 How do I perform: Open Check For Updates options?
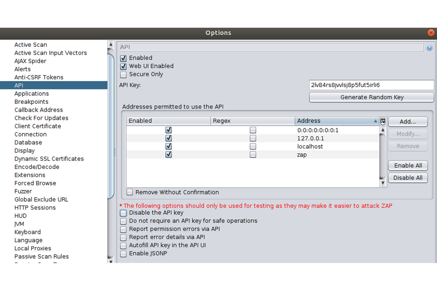click(x=41, y=118)
